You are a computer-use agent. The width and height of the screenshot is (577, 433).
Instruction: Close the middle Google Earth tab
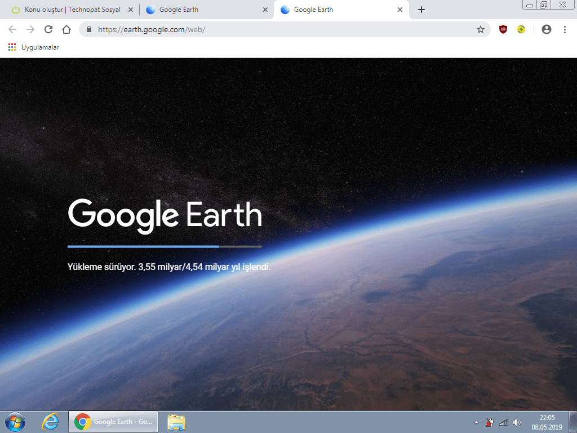click(x=265, y=10)
